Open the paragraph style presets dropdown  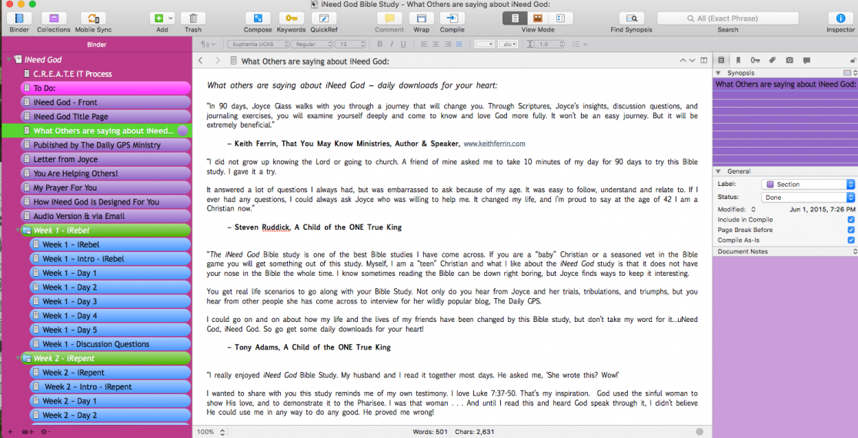[209, 45]
